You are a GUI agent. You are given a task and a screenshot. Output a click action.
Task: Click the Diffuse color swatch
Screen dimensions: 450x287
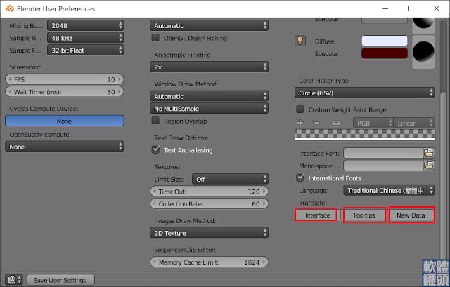tap(385, 41)
